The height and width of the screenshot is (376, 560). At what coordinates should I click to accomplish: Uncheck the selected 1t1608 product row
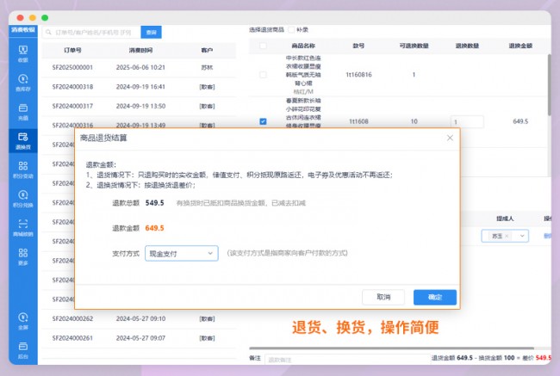tap(263, 121)
